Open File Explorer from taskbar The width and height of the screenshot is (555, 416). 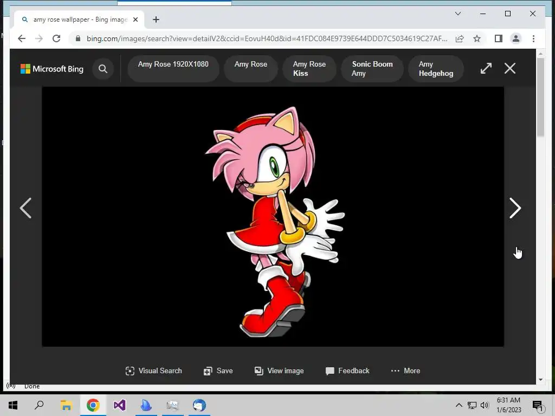coord(66,405)
